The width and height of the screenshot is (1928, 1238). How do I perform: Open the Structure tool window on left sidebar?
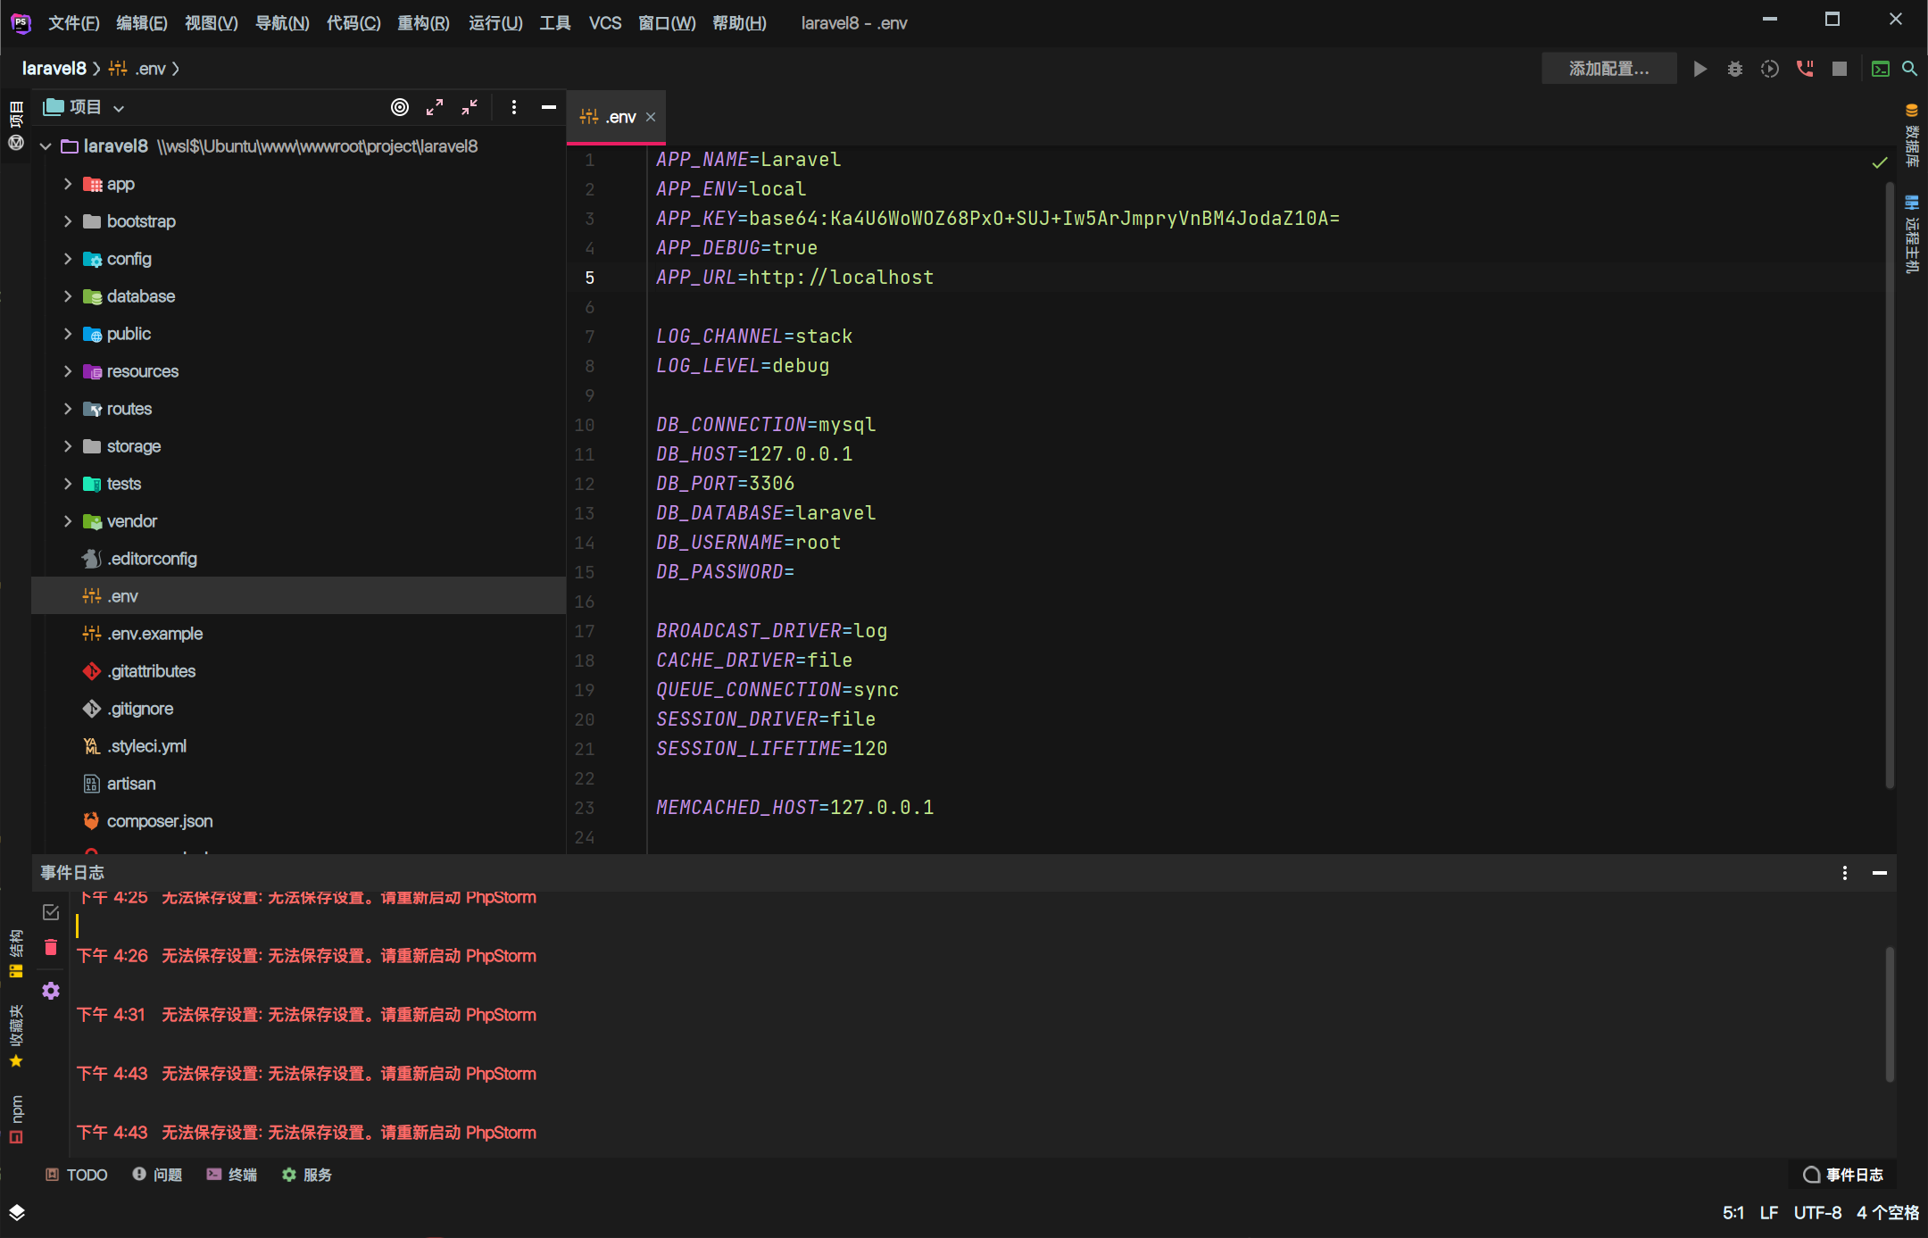point(16,953)
